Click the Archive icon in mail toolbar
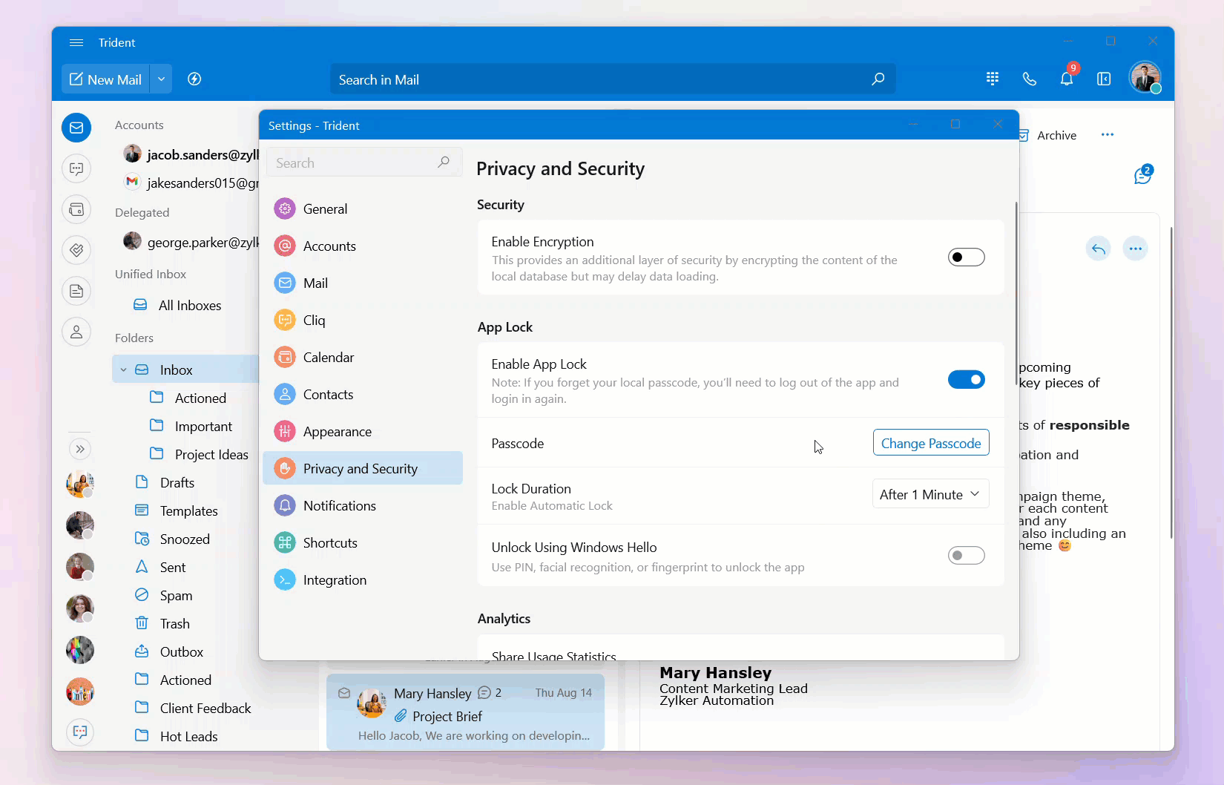 point(1024,135)
